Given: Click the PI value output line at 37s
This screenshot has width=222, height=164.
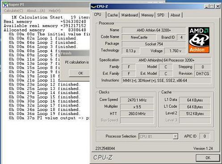Looking at the screenshot, I should coord(49,118).
